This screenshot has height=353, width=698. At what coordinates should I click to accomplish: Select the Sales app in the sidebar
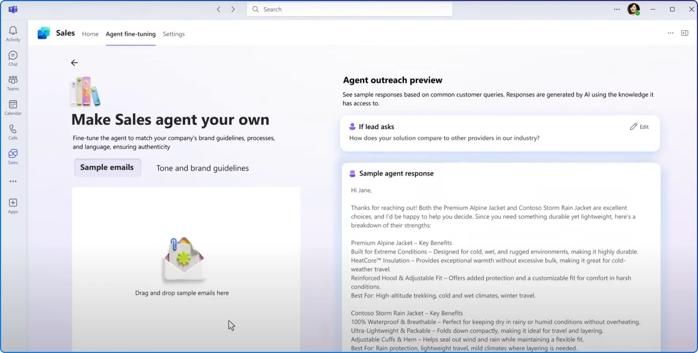tap(13, 156)
